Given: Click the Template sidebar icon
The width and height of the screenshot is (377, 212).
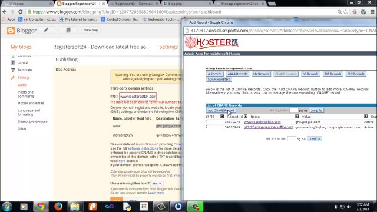Looking at the screenshot, I should click(13, 70).
